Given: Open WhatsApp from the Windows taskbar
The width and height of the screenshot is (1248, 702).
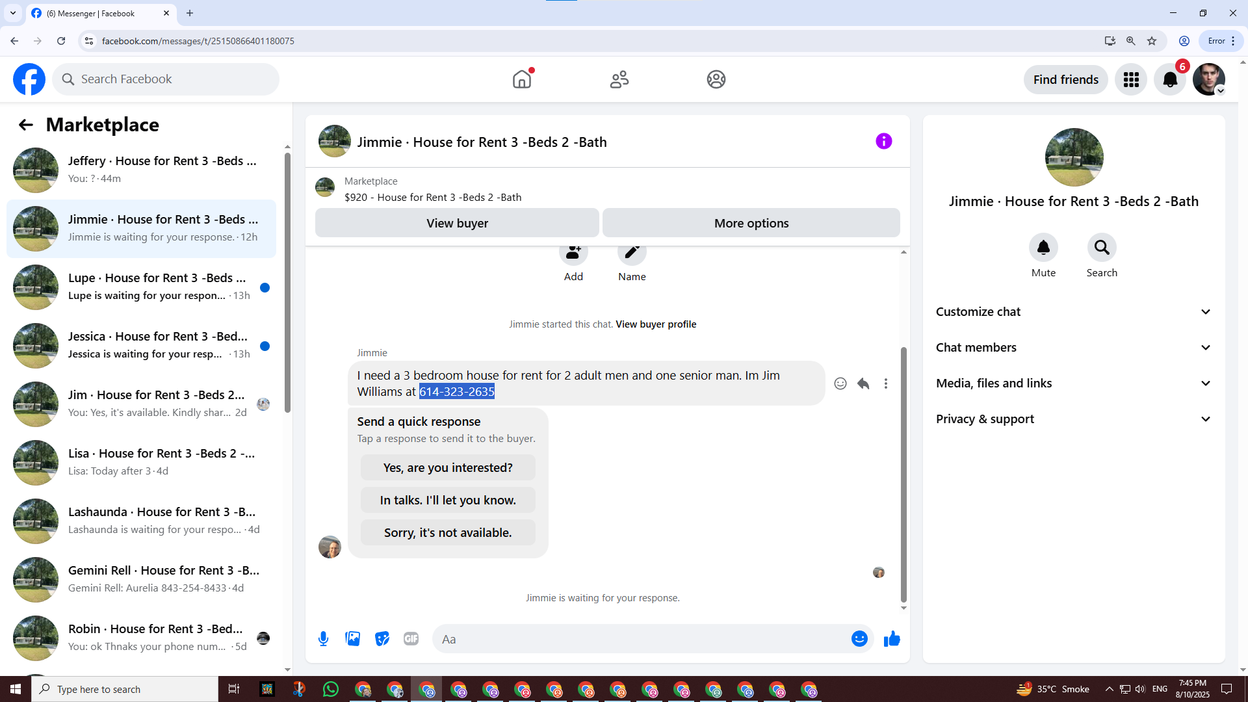Looking at the screenshot, I should tap(330, 689).
